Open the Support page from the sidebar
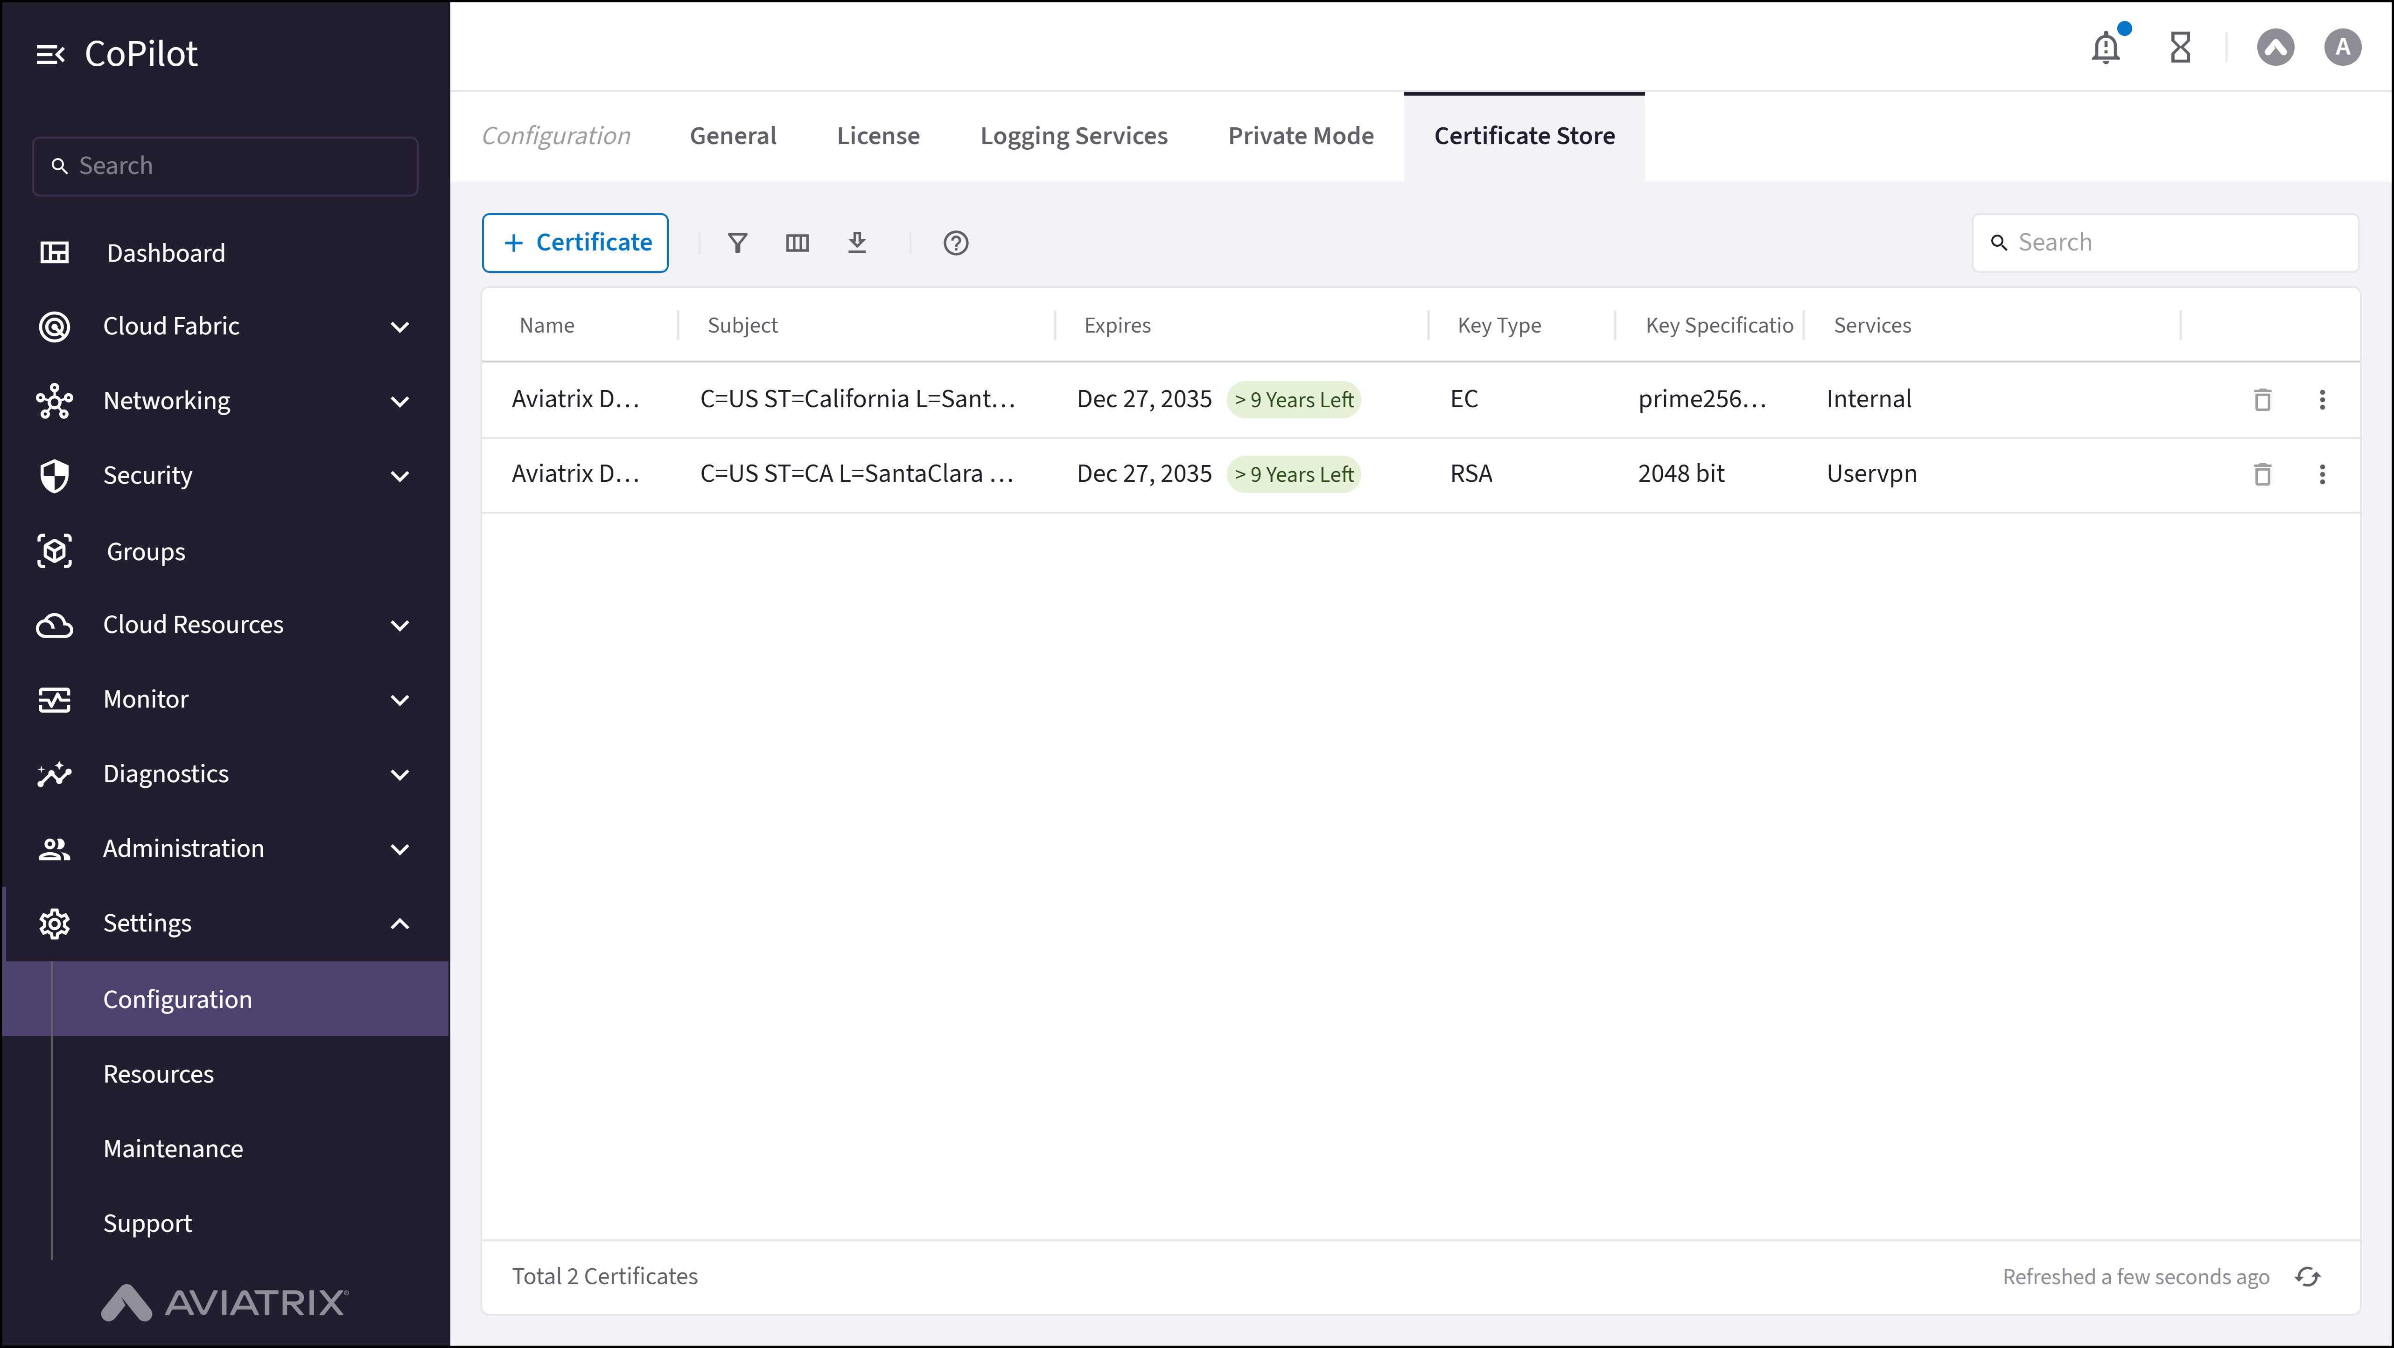 [147, 1223]
